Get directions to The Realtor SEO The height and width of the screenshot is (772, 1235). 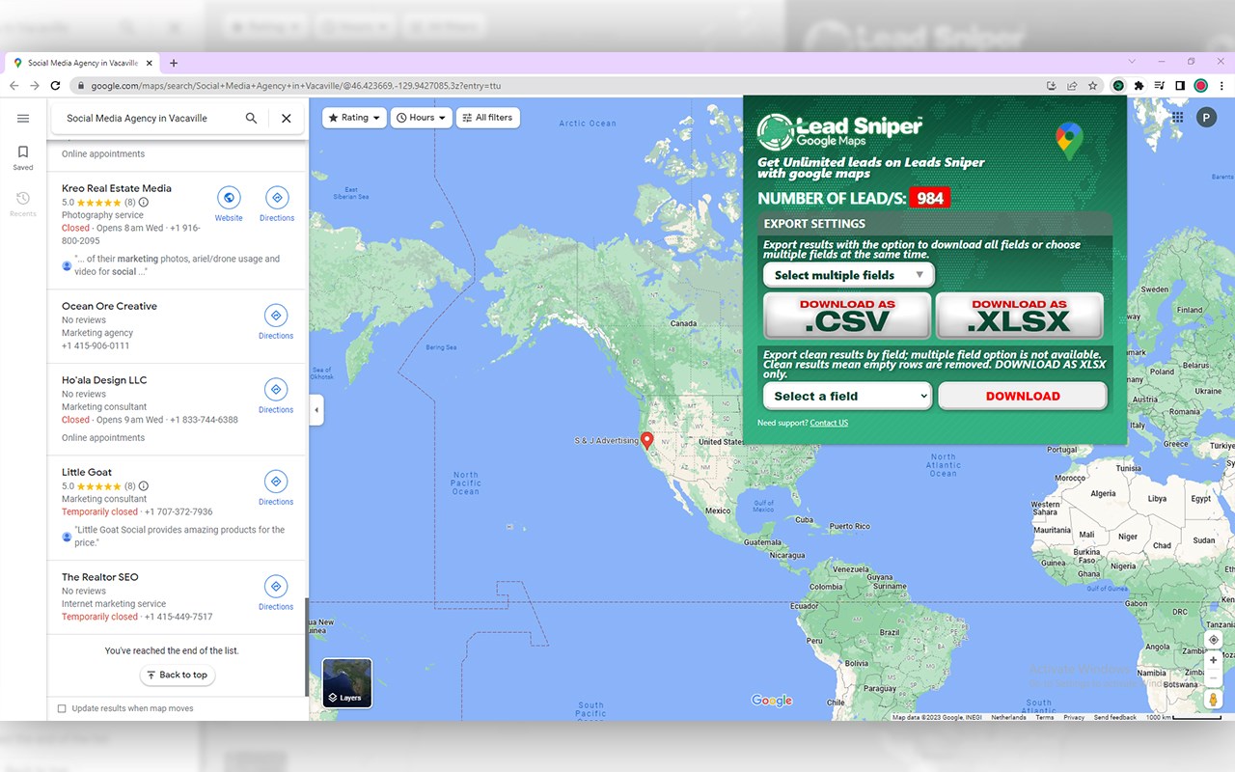click(276, 587)
